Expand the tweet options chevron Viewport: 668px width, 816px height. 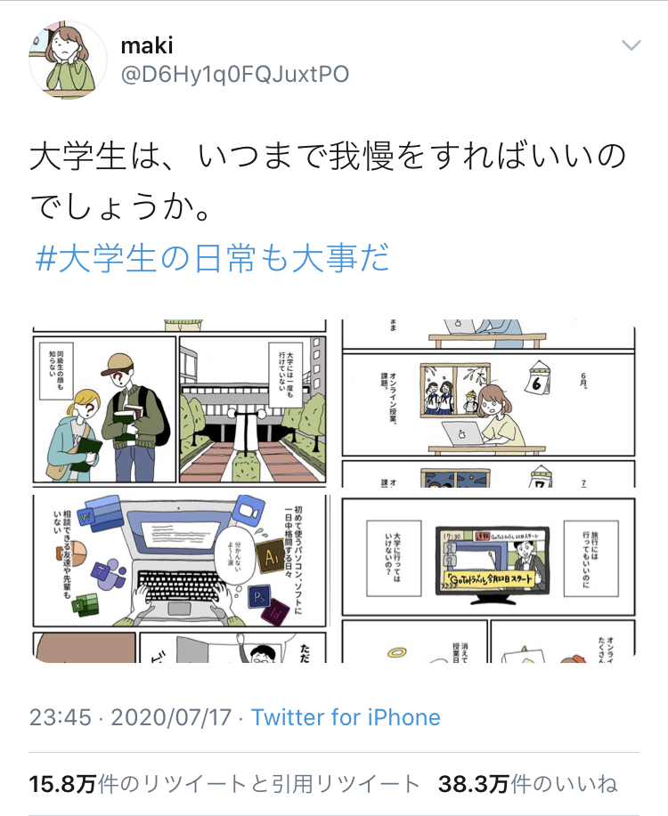tap(631, 45)
